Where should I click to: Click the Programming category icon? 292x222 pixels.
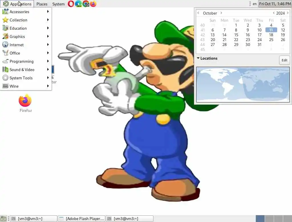click(5, 61)
